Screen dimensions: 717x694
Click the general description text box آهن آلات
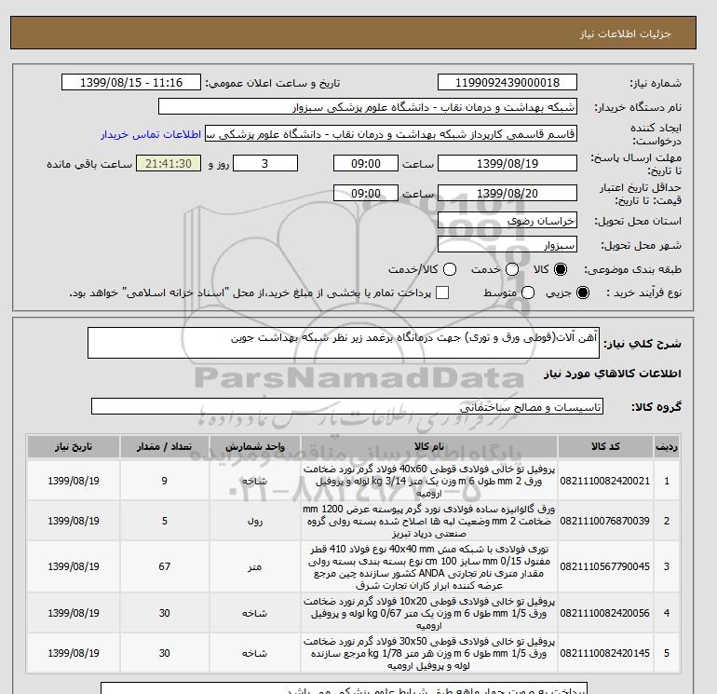(344, 343)
